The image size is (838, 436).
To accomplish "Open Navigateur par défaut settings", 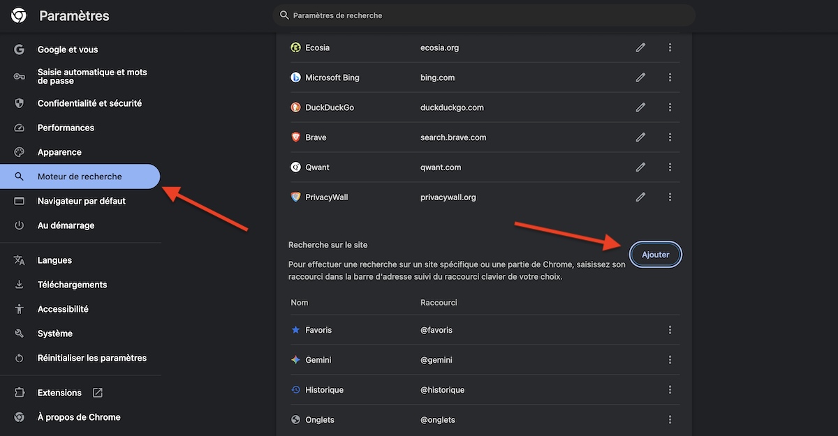I will (82, 201).
